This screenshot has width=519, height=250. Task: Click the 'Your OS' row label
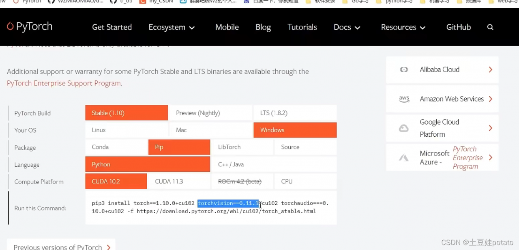[x=25, y=130]
